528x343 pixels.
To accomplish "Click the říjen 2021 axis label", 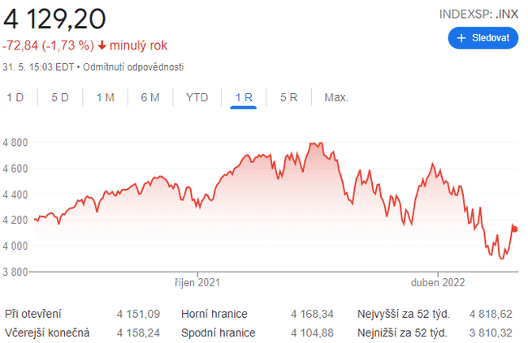I will 197,283.
